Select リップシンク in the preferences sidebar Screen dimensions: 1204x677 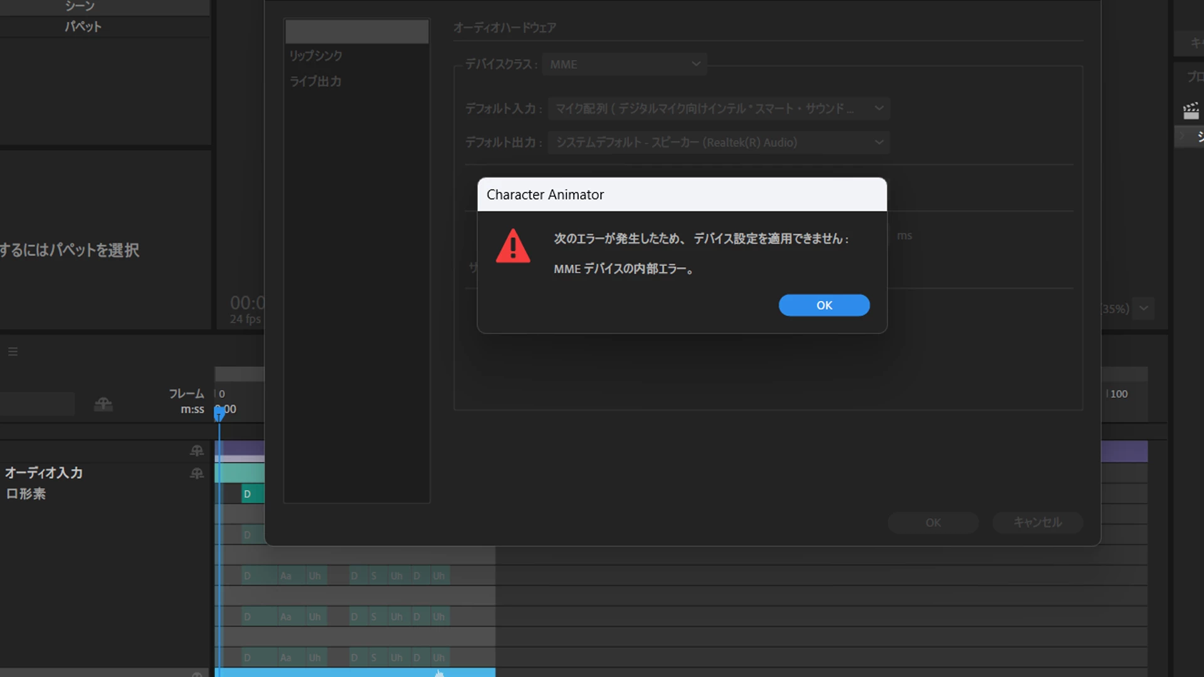(316, 56)
